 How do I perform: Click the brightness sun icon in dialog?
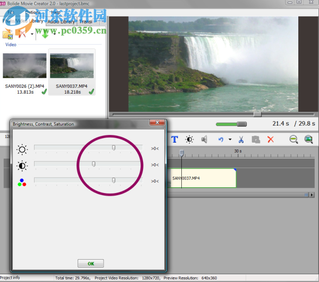(x=22, y=150)
